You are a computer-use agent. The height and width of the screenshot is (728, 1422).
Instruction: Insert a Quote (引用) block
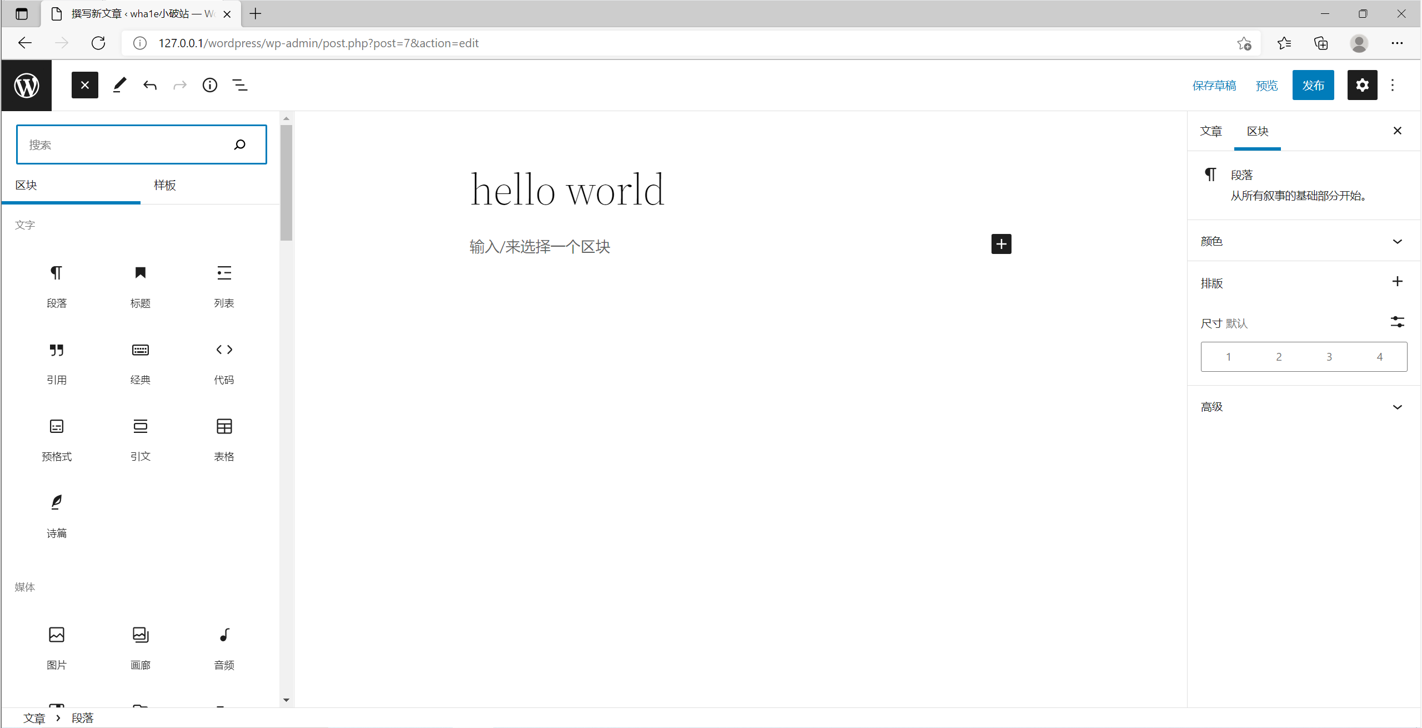57,362
